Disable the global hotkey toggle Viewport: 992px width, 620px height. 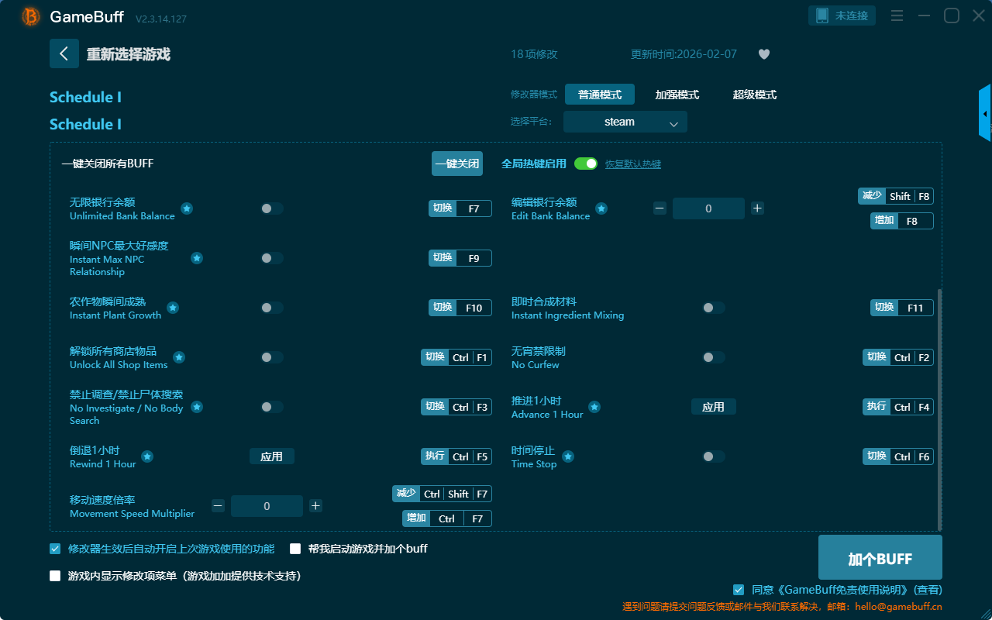click(x=586, y=164)
